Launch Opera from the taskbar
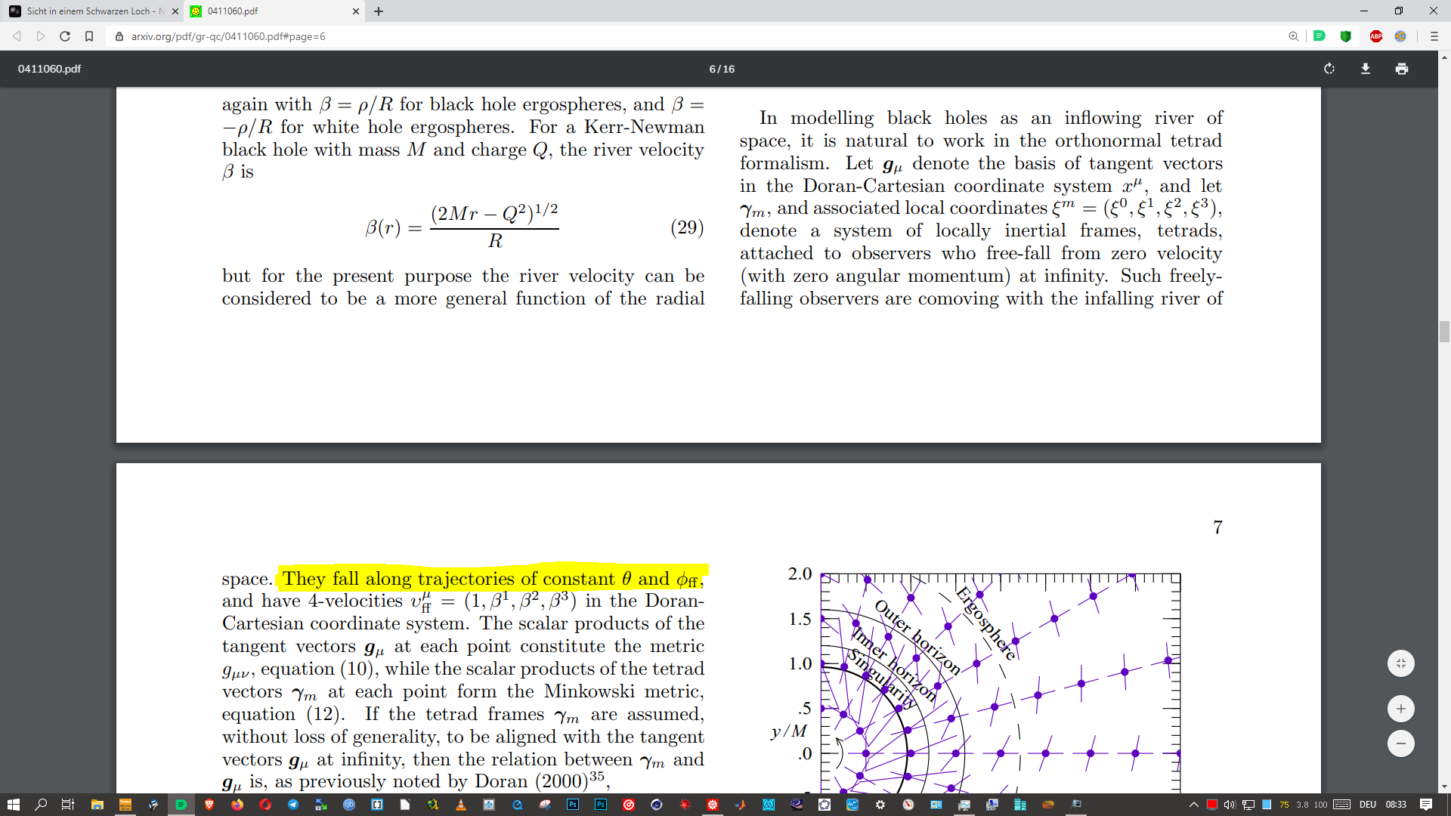This screenshot has width=1451, height=816. tap(265, 805)
